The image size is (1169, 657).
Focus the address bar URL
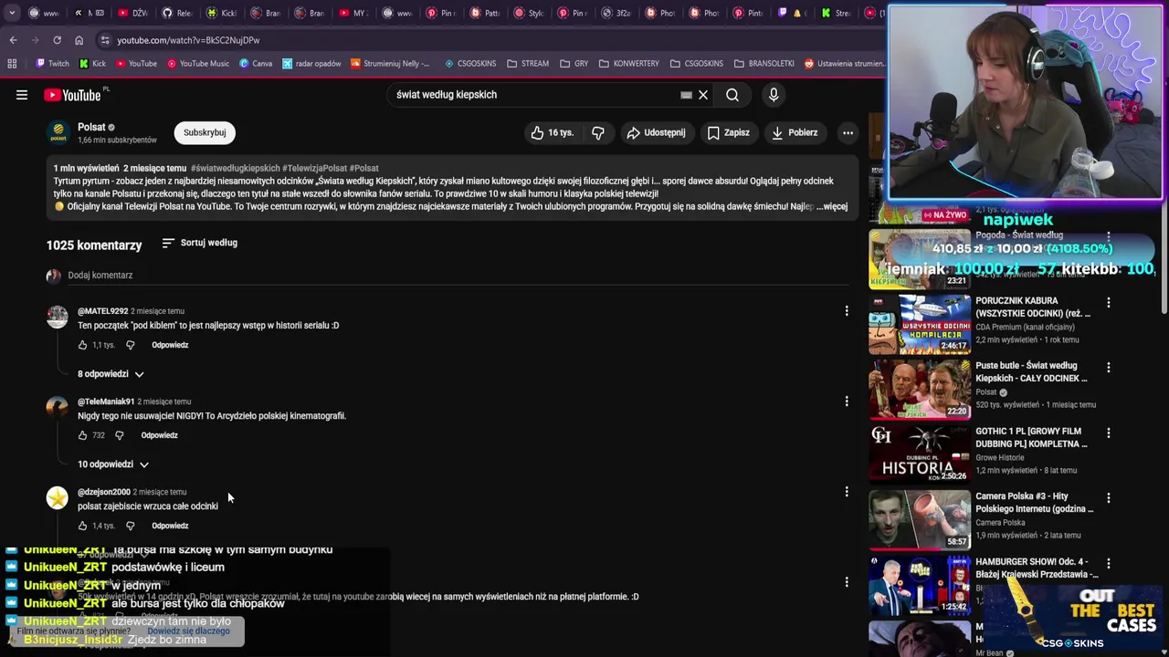tap(188, 40)
